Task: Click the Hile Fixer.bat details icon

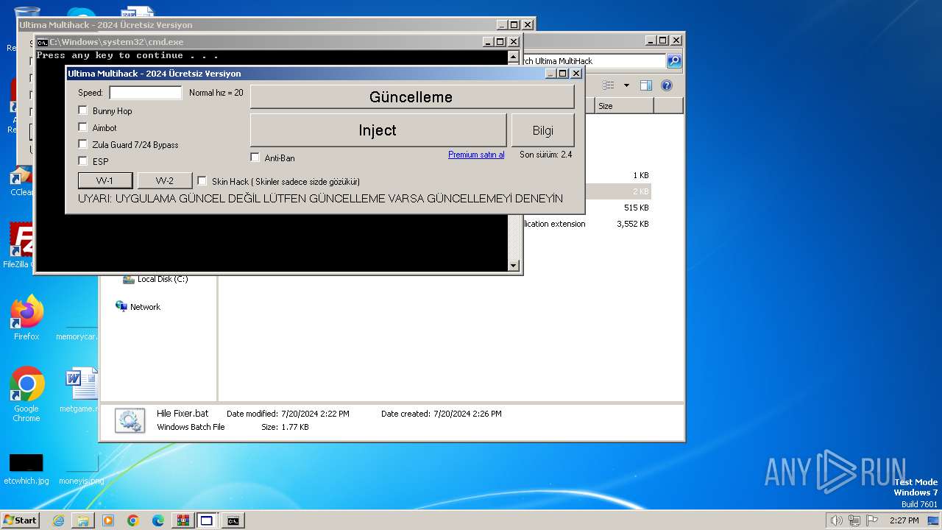Action: [x=130, y=420]
